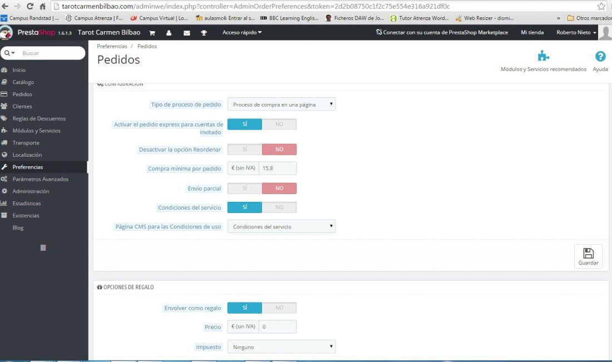Open the search filter magnifier dropdown
This screenshot has height=362, width=612.
click(9, 53)
